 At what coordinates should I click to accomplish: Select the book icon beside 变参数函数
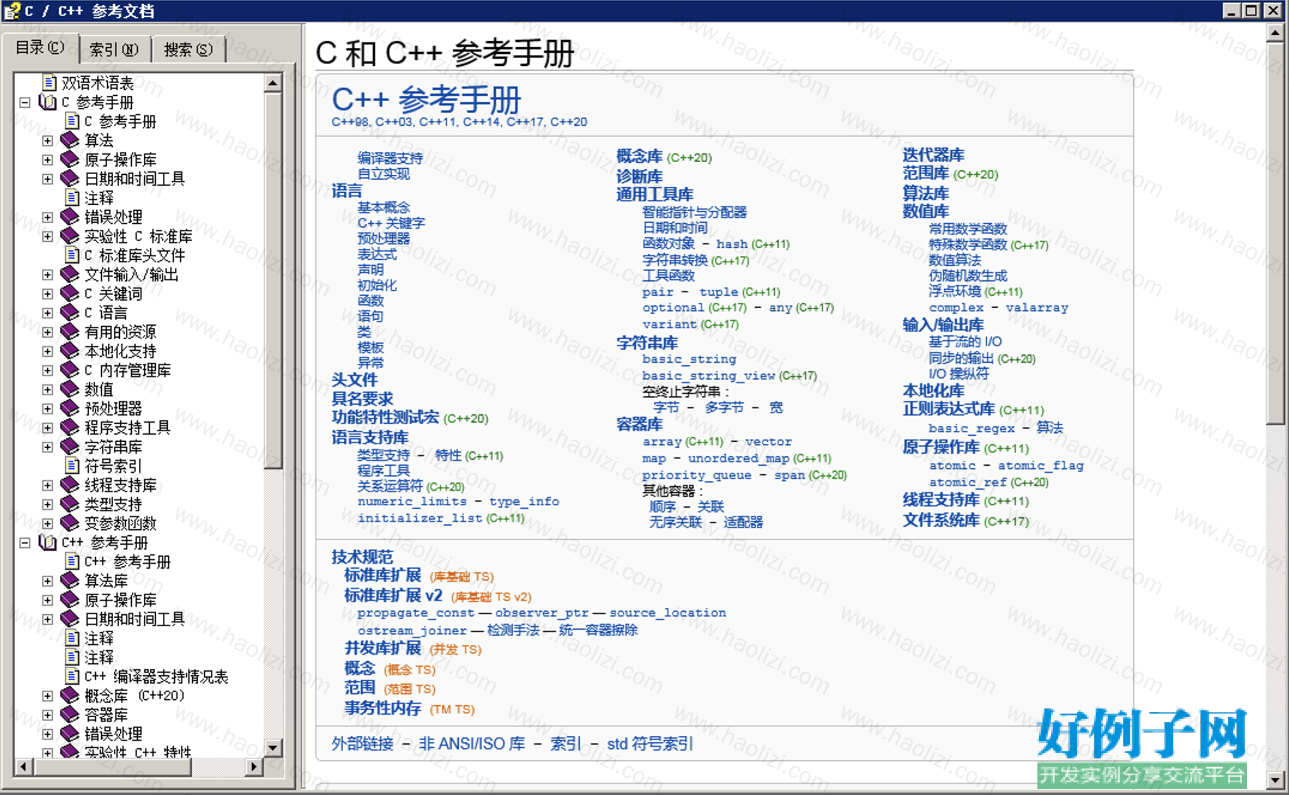(x=70, y=523)
